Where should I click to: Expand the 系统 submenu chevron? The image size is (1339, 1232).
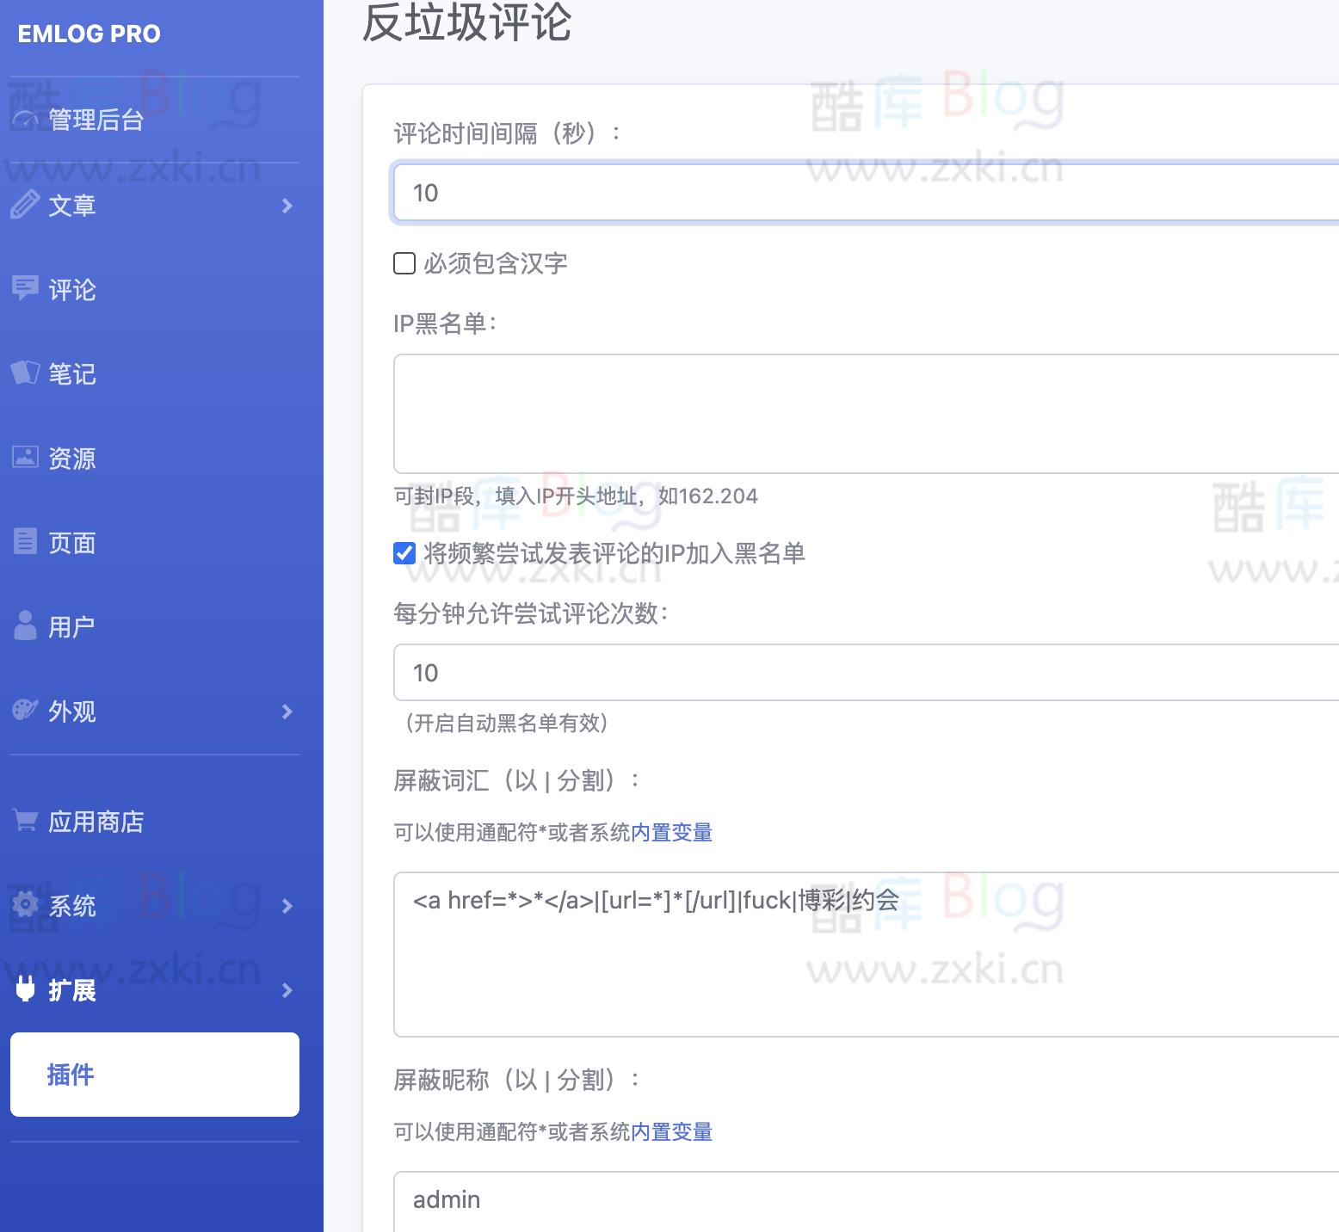pyautogui.click(x=287, y=906)
